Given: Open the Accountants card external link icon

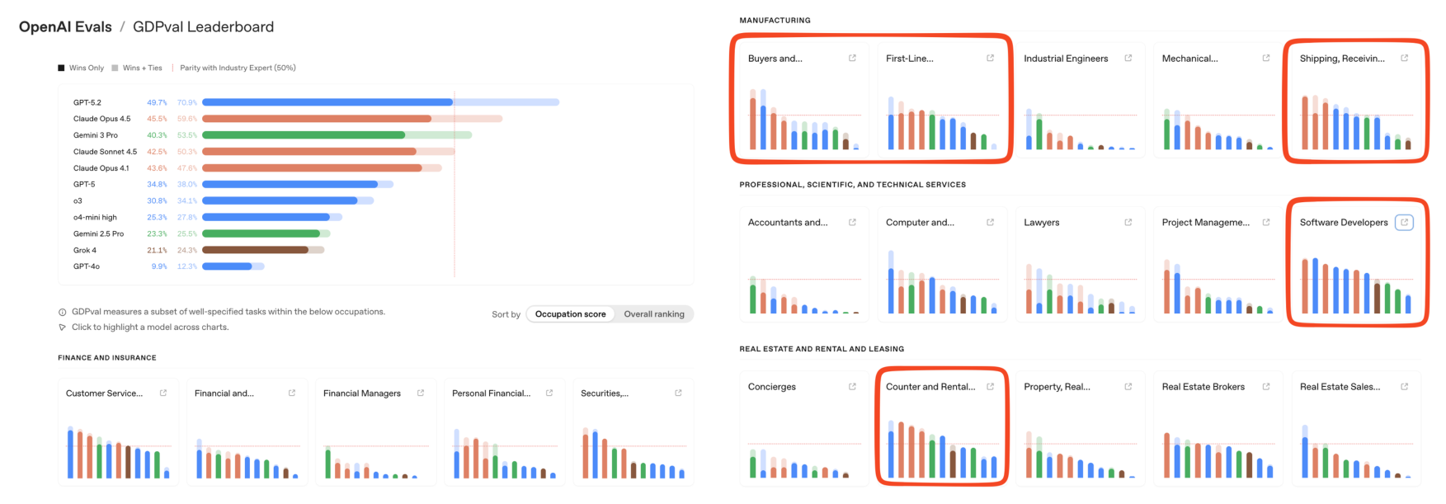Looking at the screenshot, I should pyautogui.click(x=851, y=222).
